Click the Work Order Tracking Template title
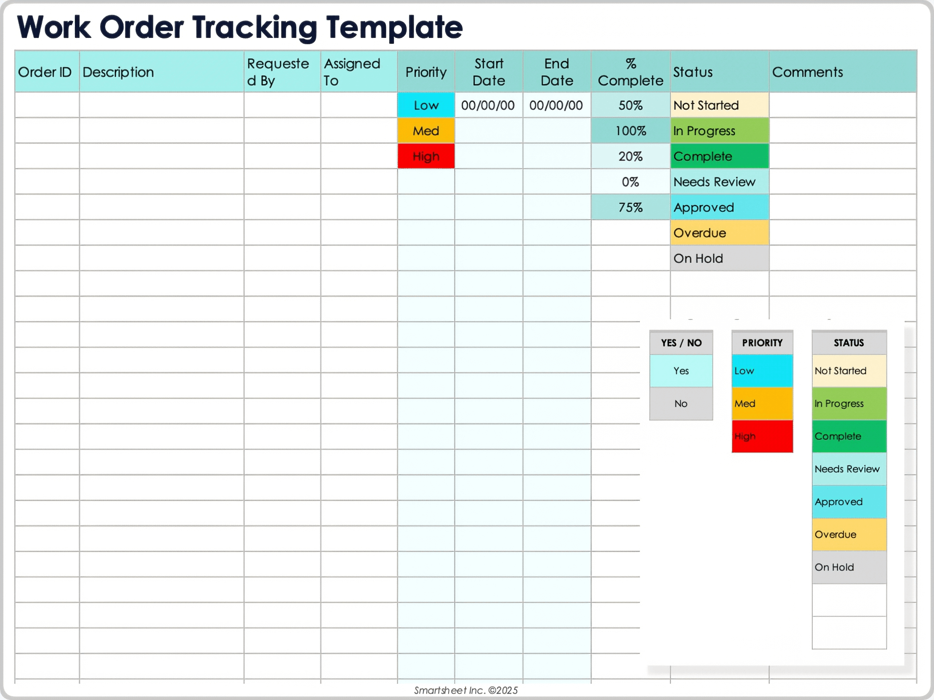 [x=240, y=27]
